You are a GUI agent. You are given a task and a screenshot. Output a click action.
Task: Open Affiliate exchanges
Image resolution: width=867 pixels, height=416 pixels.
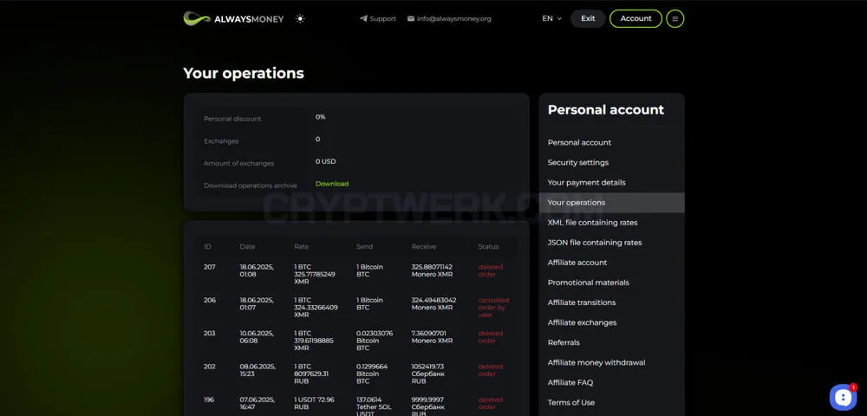pos(583,322)
